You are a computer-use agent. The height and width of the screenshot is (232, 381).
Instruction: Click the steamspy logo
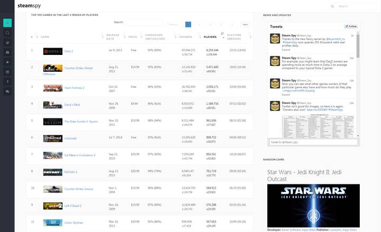pos(29,6)
